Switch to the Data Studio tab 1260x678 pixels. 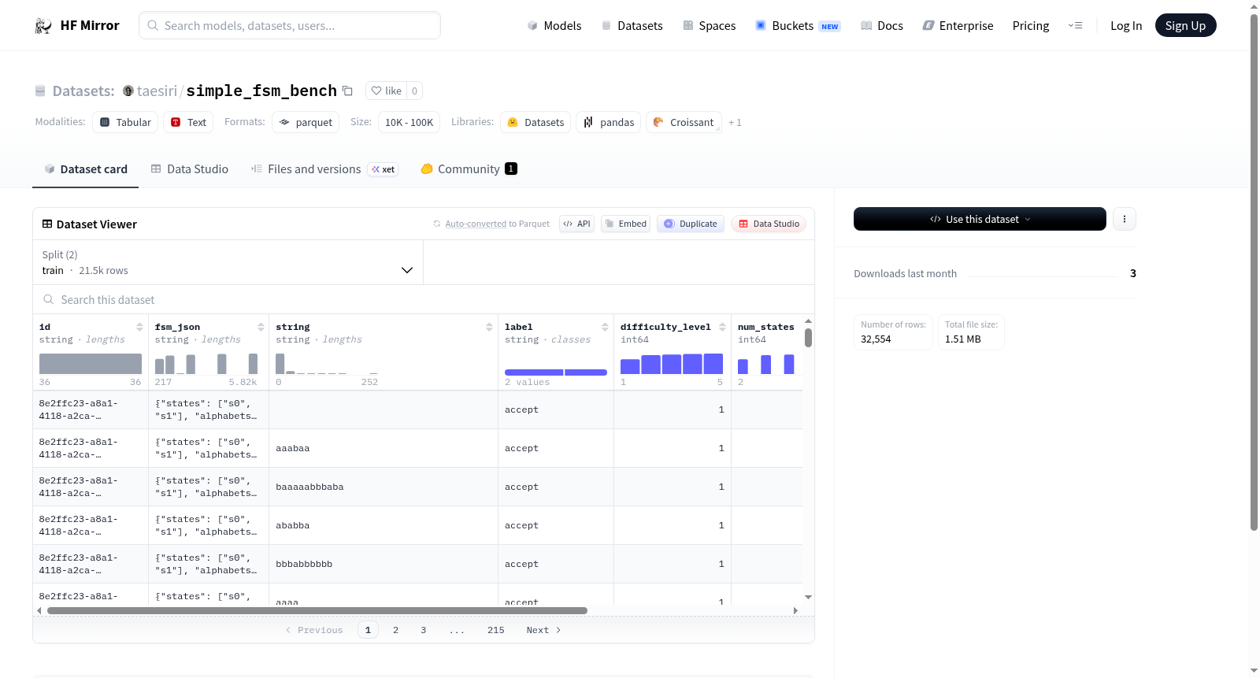pyautogui.click(x=190, y=169)
